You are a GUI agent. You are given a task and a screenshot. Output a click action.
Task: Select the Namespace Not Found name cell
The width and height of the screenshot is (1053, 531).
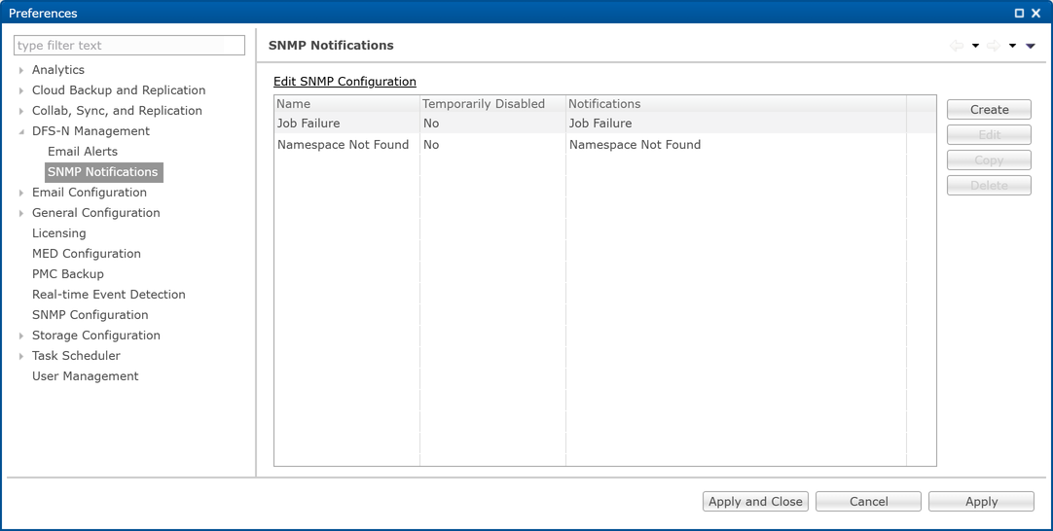click(x=346, y=144)
